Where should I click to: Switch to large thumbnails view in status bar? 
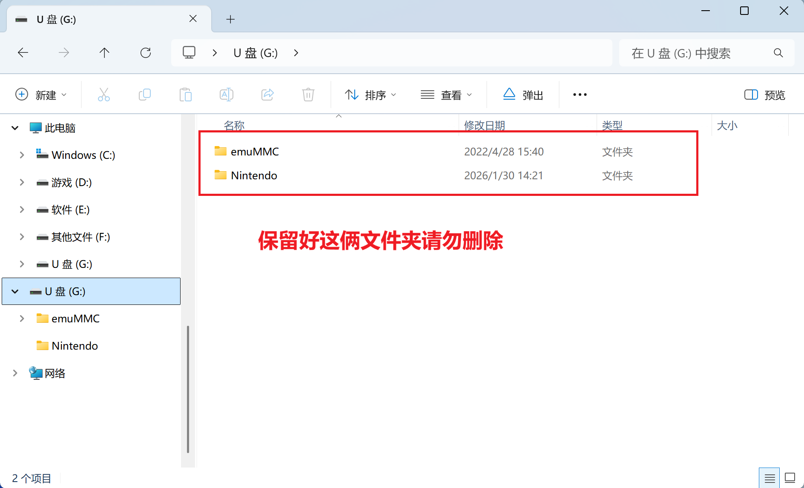click(790, 478)
